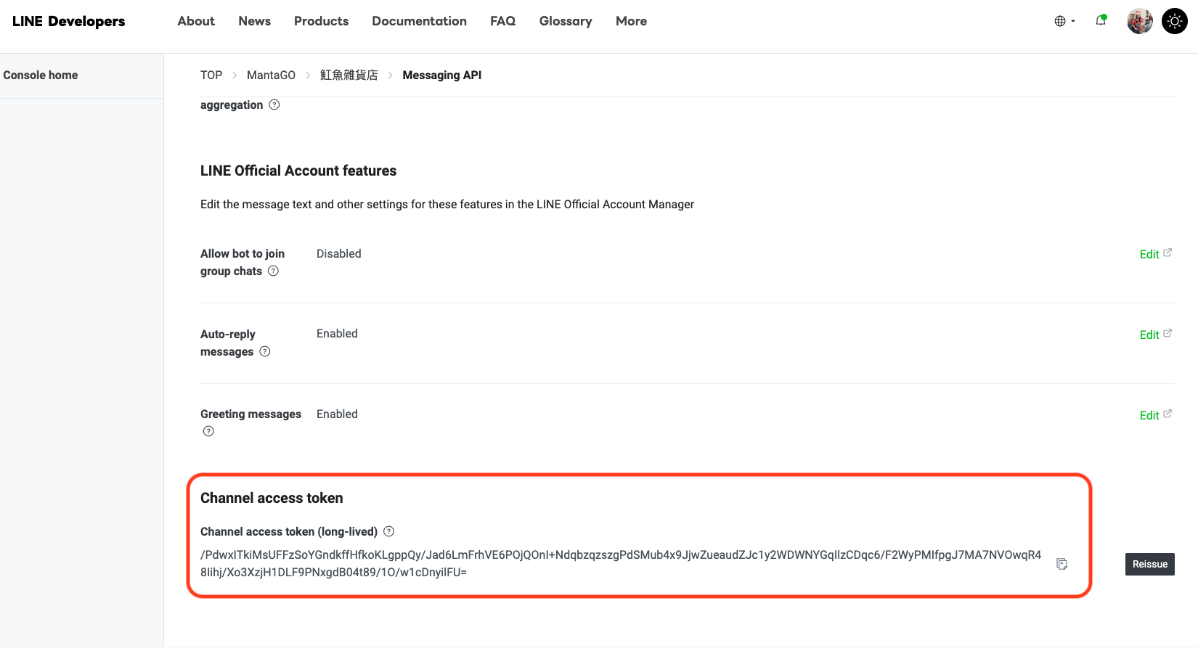Show help for group chats setting
This screenshot has width=1198, height=651.
click(x=273, y=271)
